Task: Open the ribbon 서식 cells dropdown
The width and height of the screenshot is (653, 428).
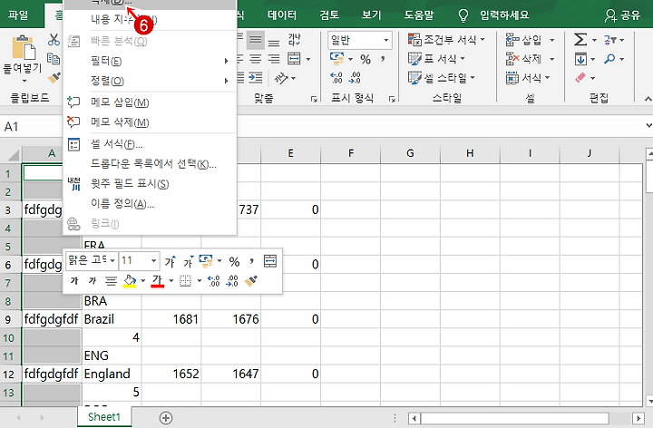Action: (528, 77)
